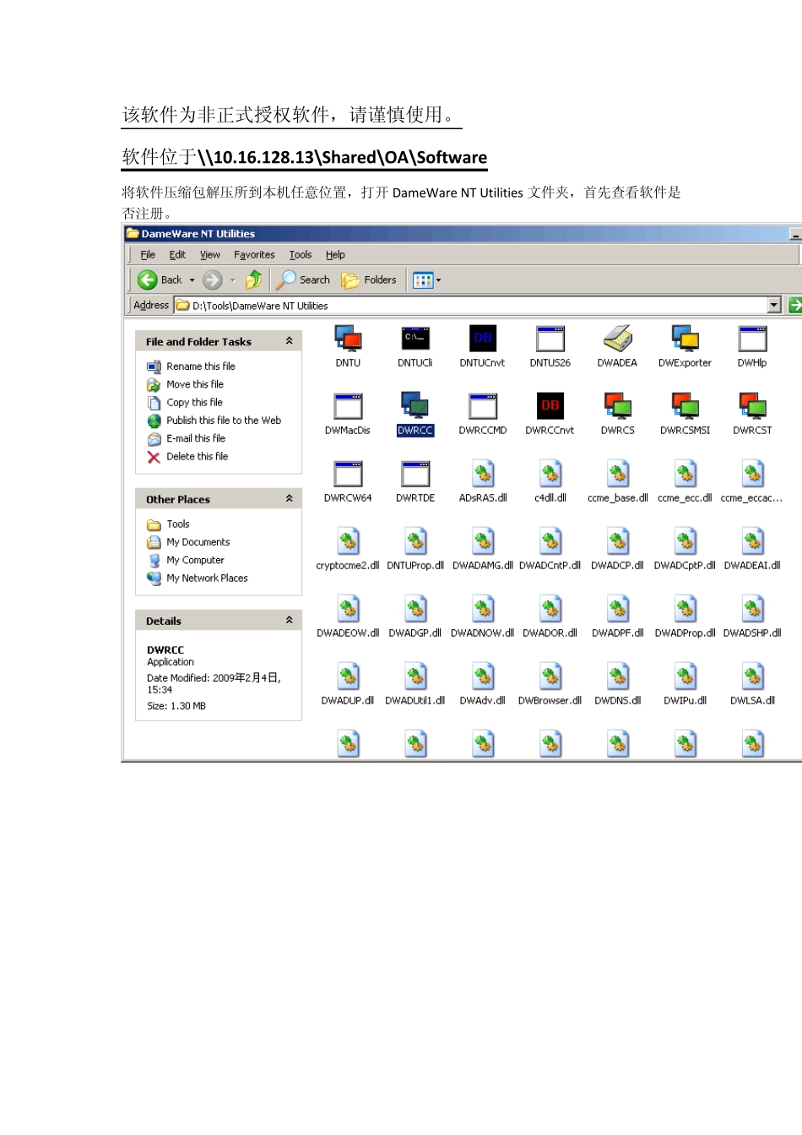Open My Computer from Other Places
The image size is (802, 1135).
click(195, 560)
